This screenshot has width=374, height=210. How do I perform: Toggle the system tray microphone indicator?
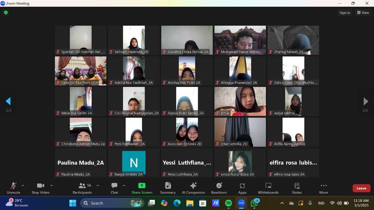tap(310, 203)
